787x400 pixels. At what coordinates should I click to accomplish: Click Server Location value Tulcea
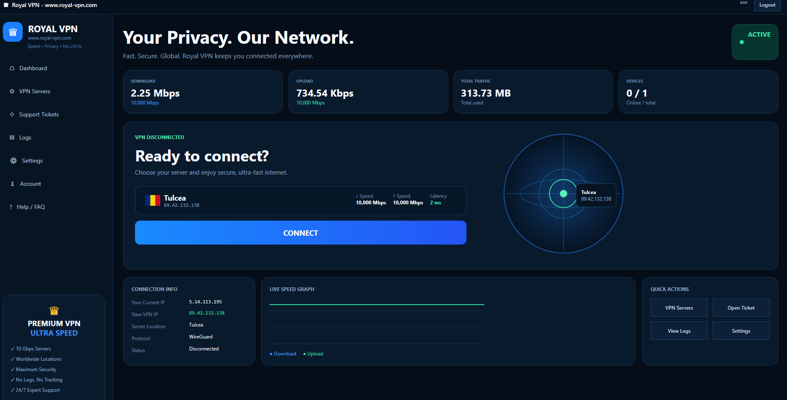(x=196, y=325)
